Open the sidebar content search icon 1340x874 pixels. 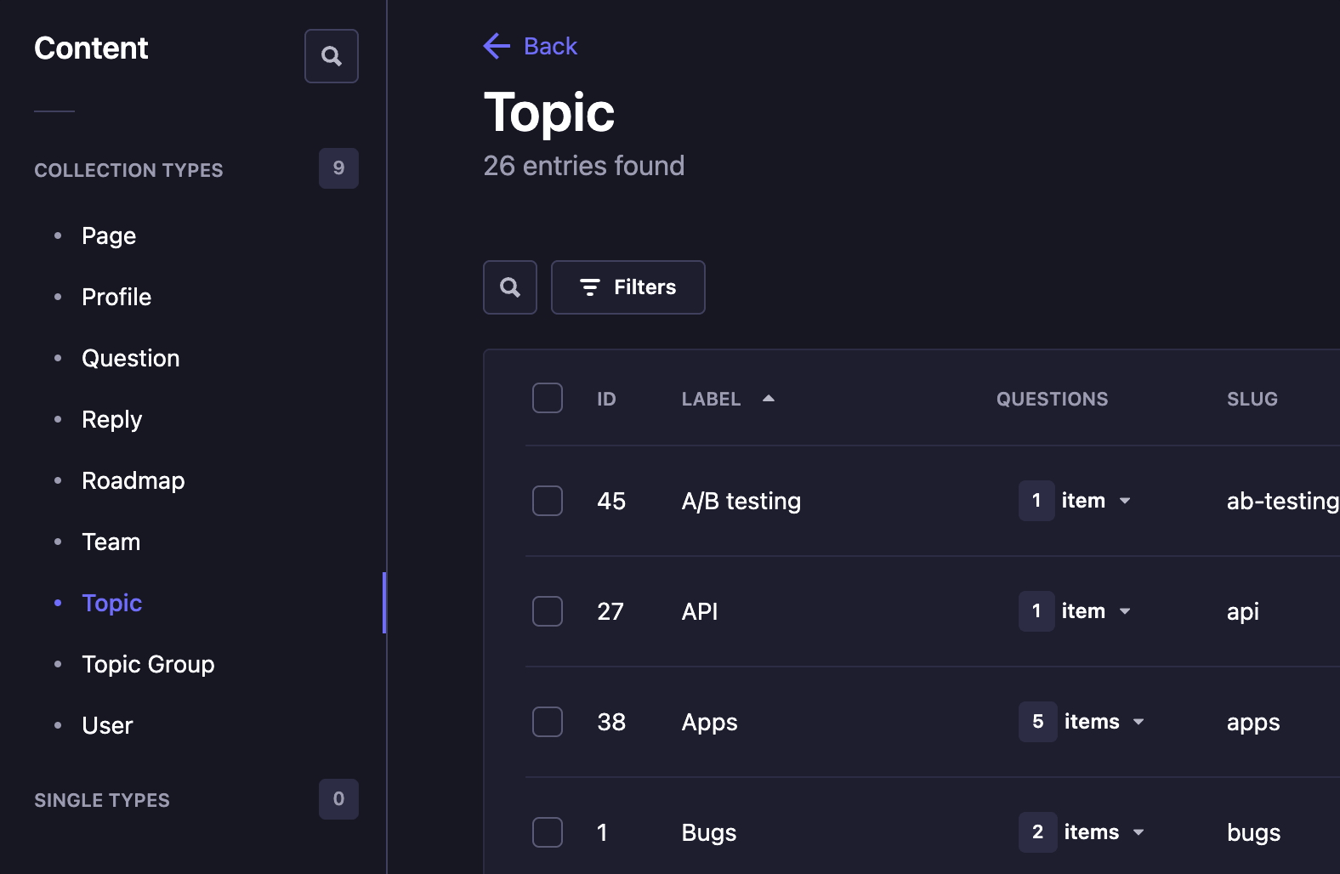coord(332,56)
